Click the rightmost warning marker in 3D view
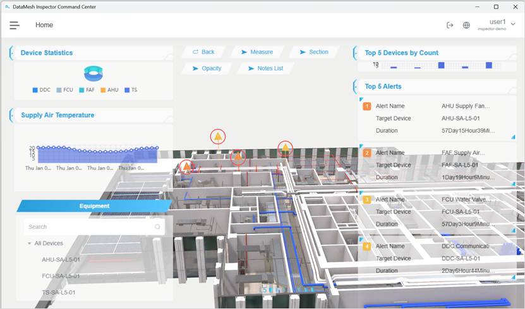The height and width of the screenshot is (309, 525). (x=286, y=148)
